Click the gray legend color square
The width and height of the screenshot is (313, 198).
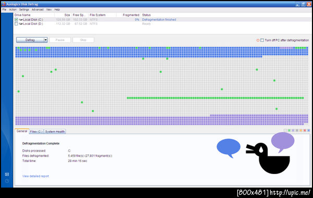point(297,130)
